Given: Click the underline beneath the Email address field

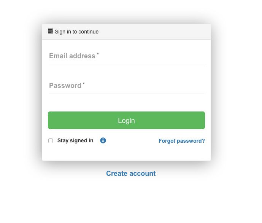Looking at the screenshot, I should click(x=126, y=64).
